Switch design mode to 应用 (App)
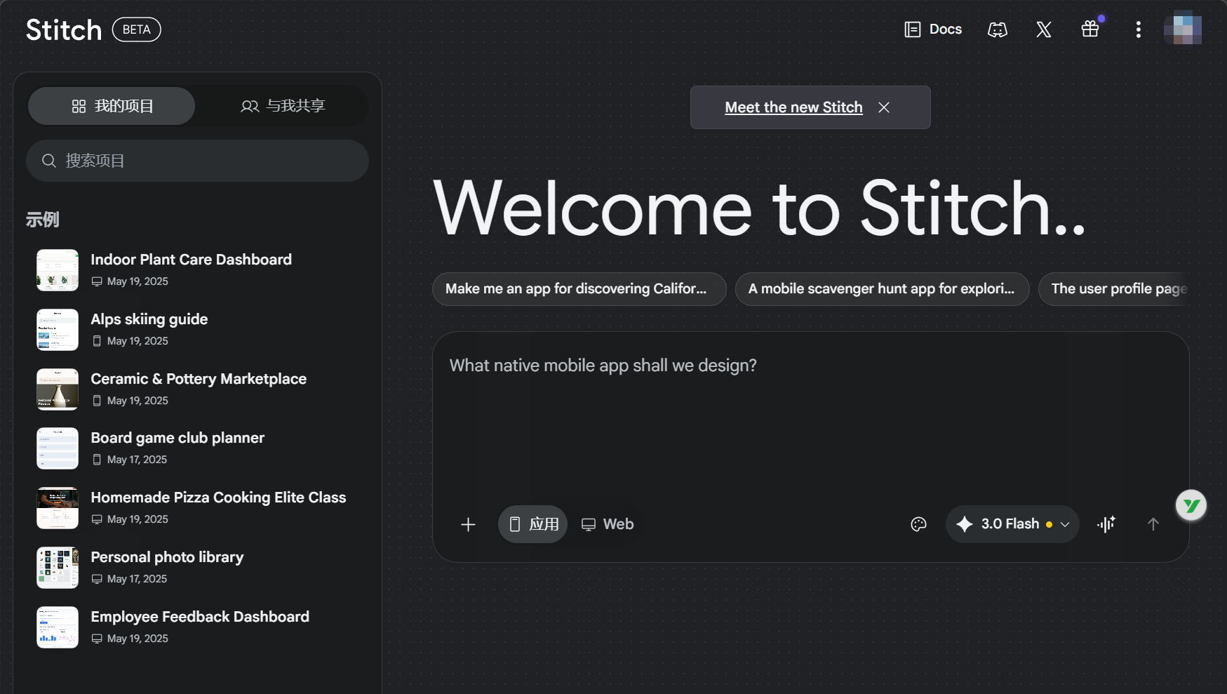The image size is (1227, 694). click(x=533, y=524)
